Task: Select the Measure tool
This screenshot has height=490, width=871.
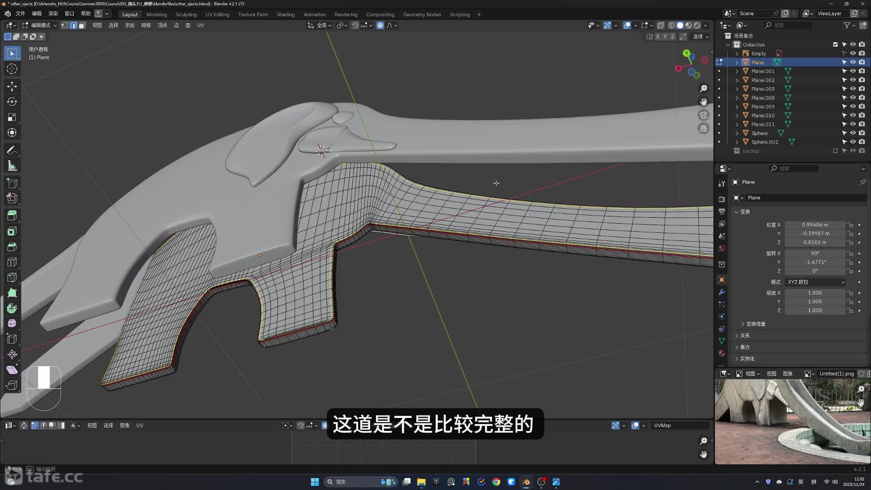Action: (12, 166)
